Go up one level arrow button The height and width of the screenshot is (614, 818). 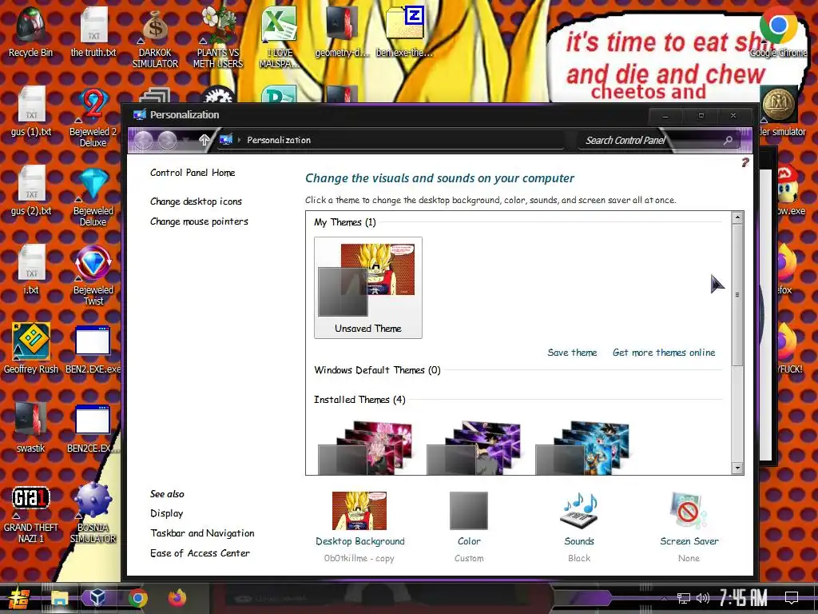[x=204, y=140]
